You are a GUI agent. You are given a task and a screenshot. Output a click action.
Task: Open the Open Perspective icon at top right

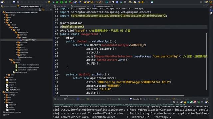click(x=206, y=2)
